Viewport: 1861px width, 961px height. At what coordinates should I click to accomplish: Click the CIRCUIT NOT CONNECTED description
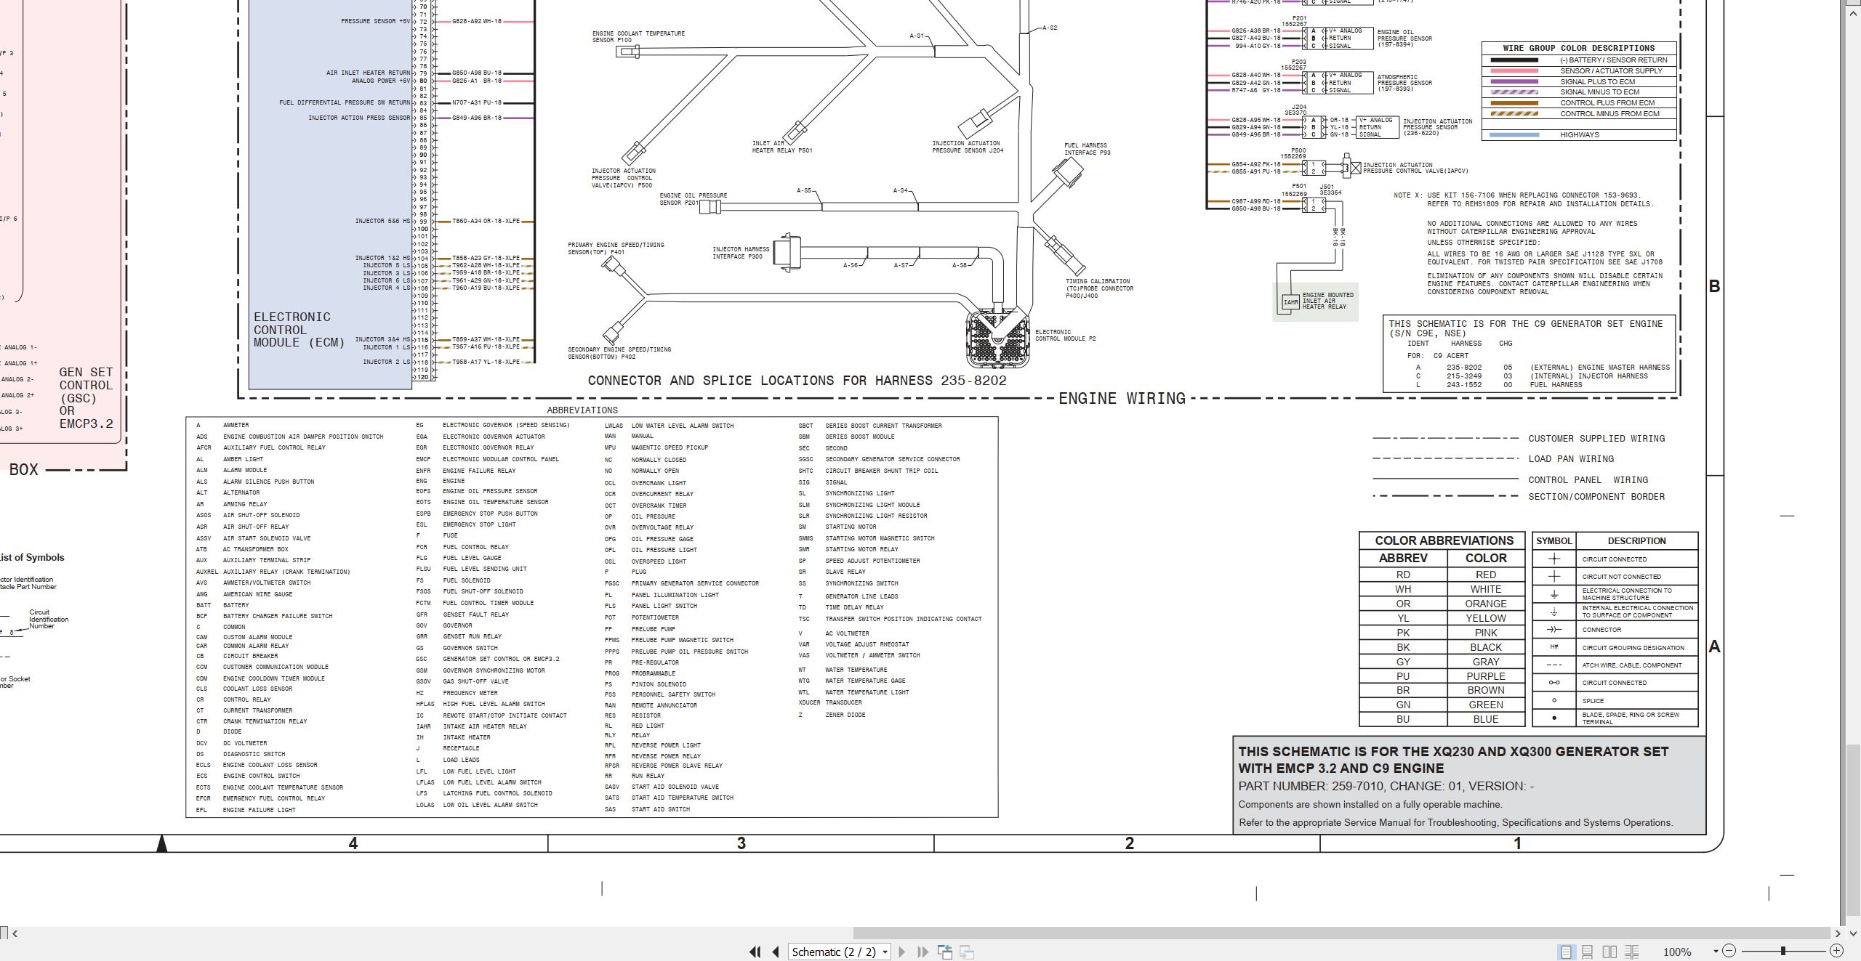1621,577
